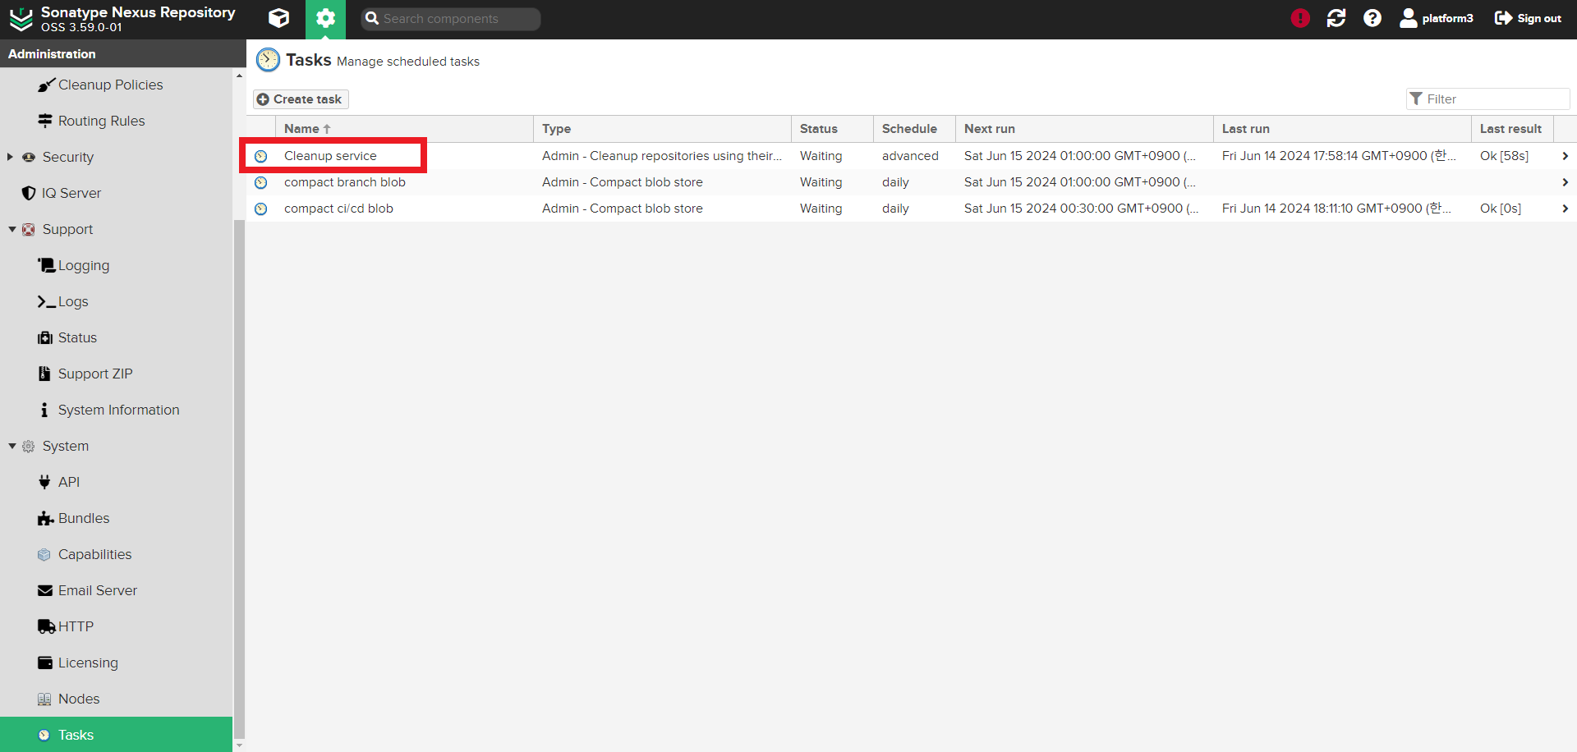Click the Cleanup Policies broom icon

coord(46,85)
